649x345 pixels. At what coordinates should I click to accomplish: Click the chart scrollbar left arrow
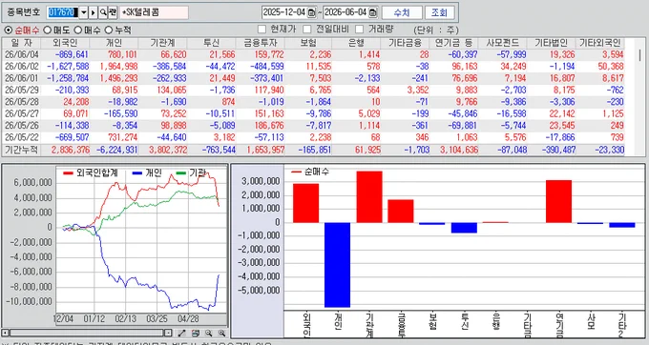(x=6, y=333)
